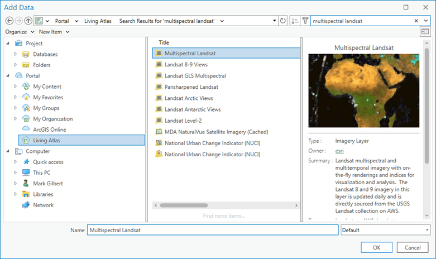
Task: Click the Name input field
Action: point(213,230)
